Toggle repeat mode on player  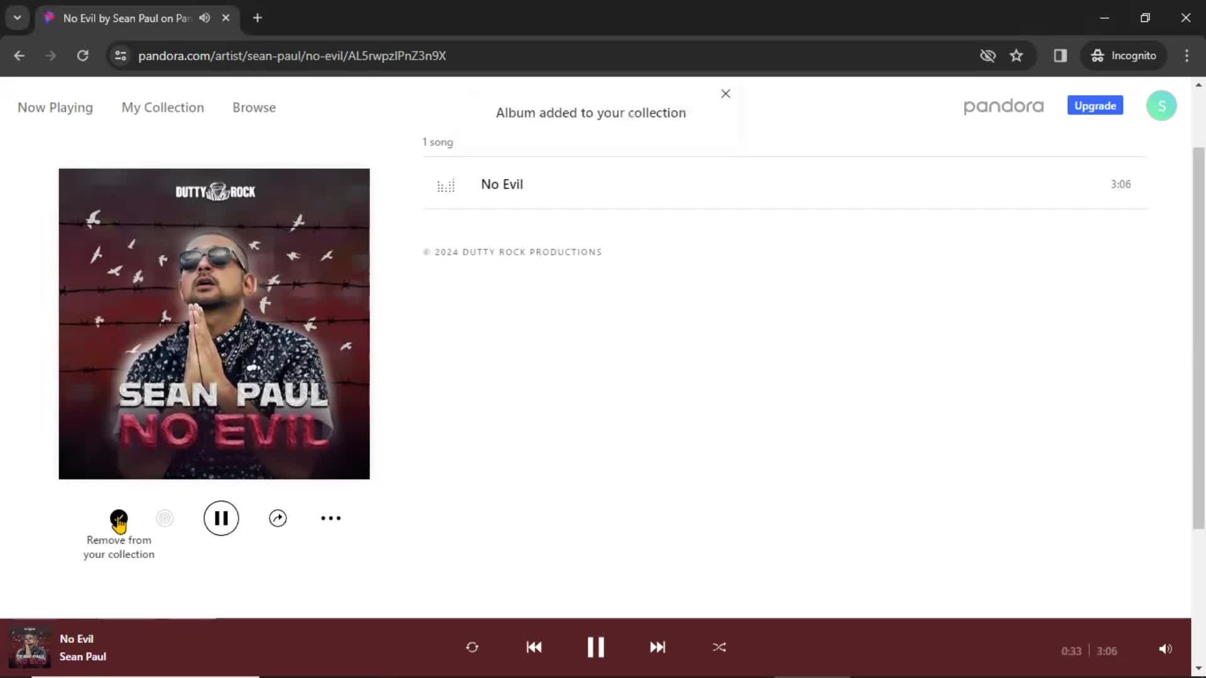[472, 647]
